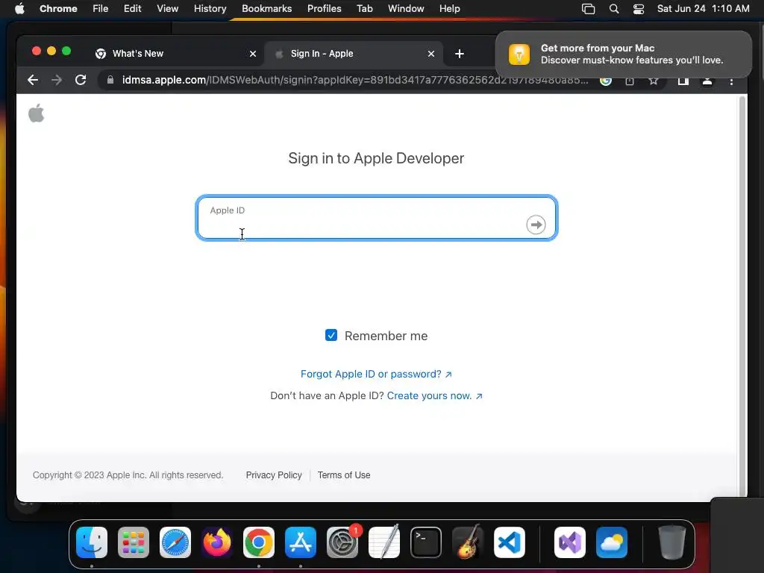Click the Apple logo on the page
This screenshot has height=573, width=764.
click(x=36, y=113)
